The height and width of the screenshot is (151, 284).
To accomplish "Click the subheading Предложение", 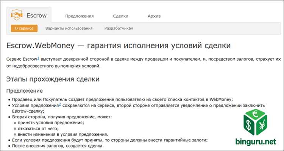I will [25, 91].
